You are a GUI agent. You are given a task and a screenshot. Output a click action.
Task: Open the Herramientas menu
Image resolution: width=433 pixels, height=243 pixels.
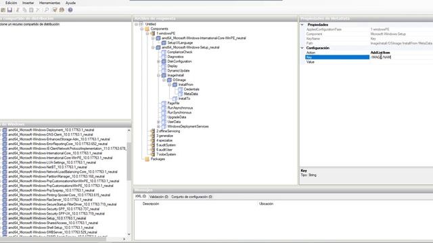49,3
